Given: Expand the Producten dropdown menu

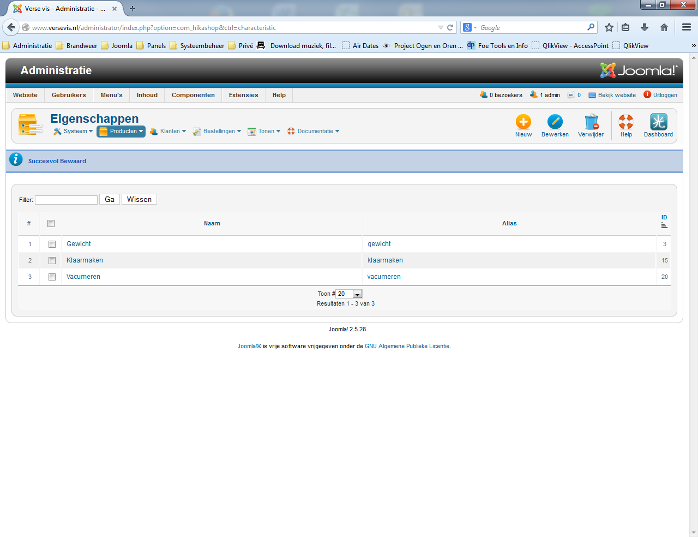Looking at the screenshot, I should pyautogui.click(x=121, y=131).
